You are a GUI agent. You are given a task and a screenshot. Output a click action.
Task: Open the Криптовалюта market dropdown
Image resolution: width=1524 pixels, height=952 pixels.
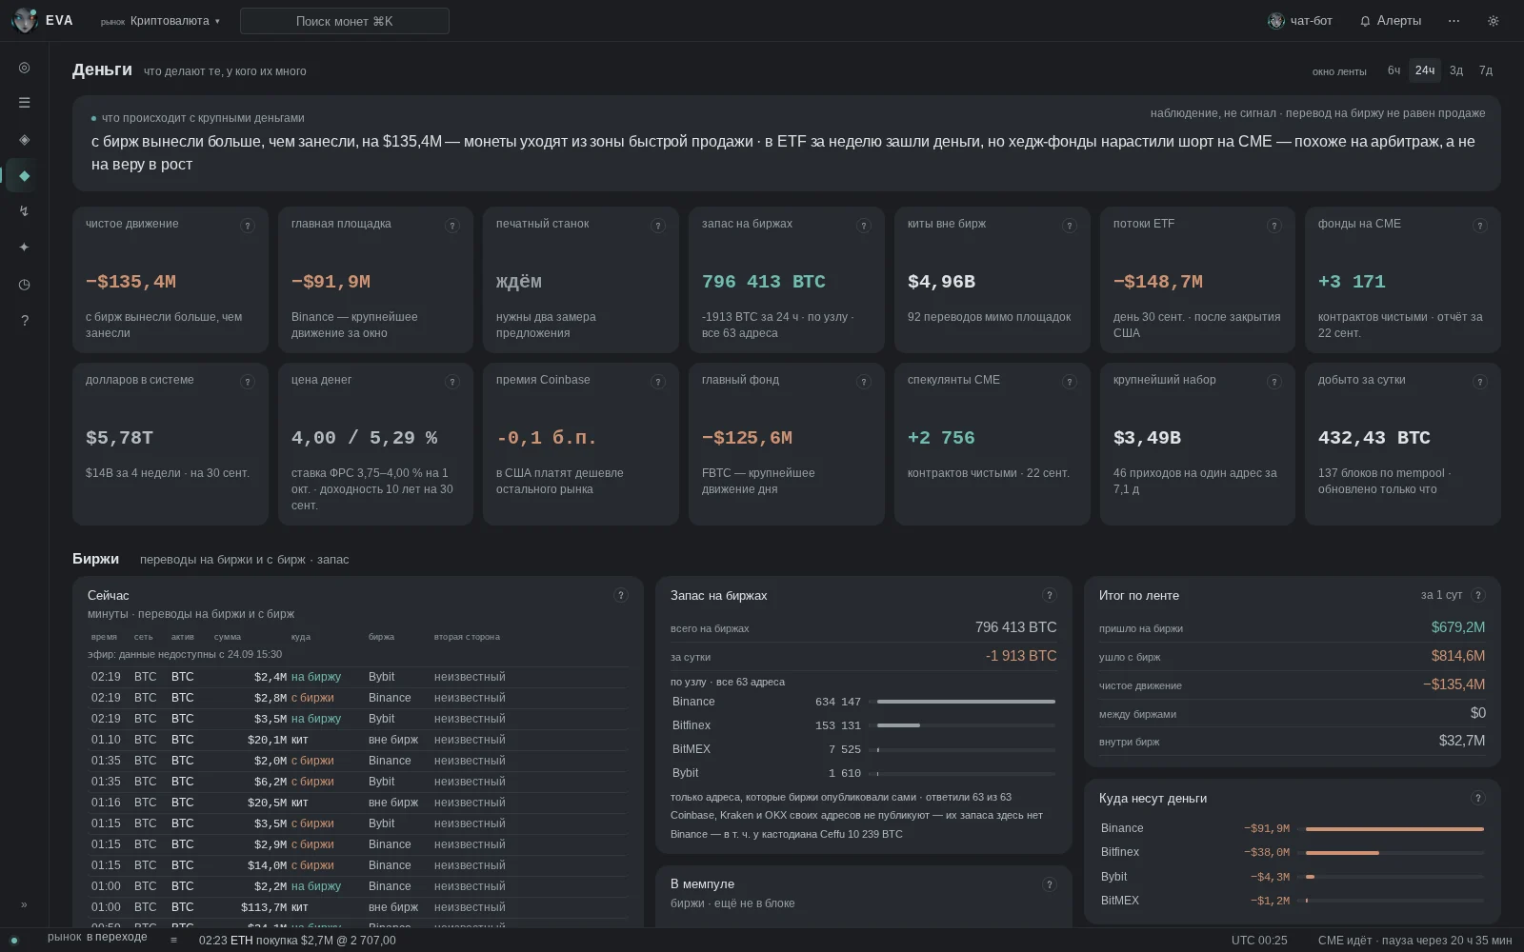[x=161, y=21]
